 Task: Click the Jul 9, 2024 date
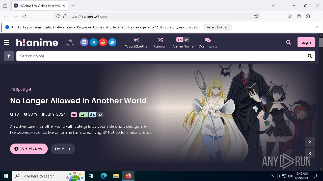54,114
